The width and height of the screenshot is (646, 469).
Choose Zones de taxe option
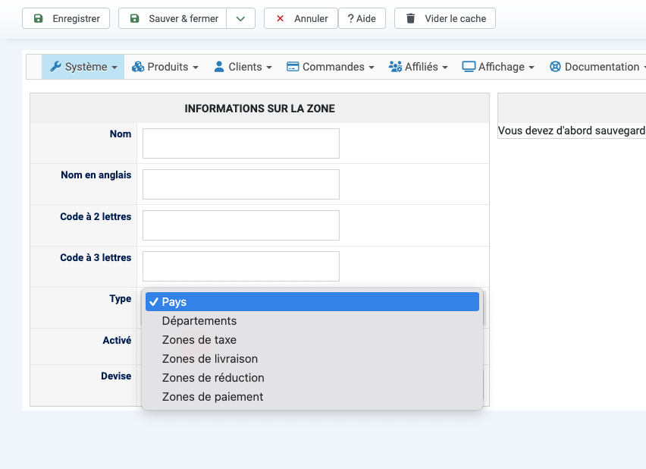(x=312, y=339)
